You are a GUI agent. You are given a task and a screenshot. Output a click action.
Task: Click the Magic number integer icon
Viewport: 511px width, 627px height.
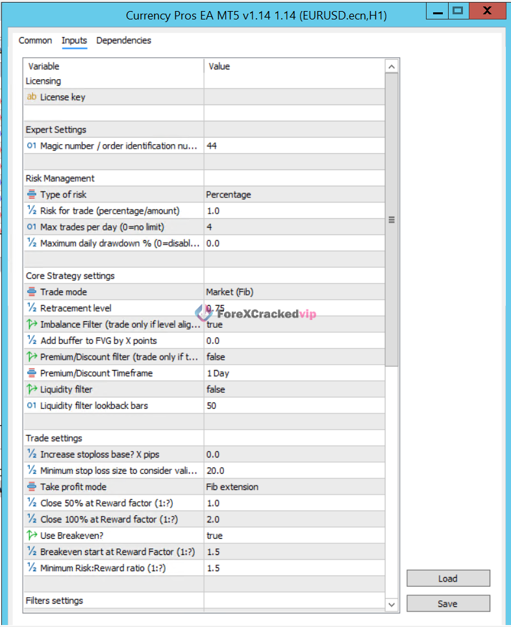(31, 146)
